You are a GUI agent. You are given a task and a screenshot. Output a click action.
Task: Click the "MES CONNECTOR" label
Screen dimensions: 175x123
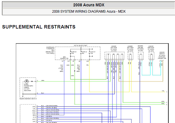64,58
